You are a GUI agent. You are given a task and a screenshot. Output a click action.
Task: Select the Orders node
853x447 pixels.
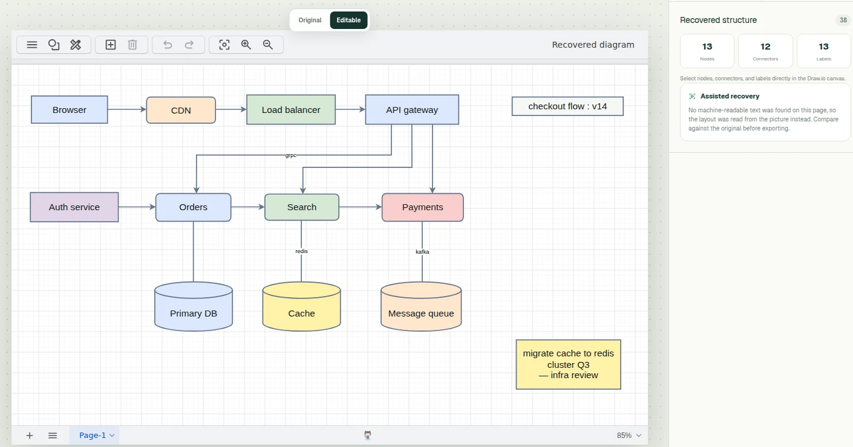pos(194,207)
